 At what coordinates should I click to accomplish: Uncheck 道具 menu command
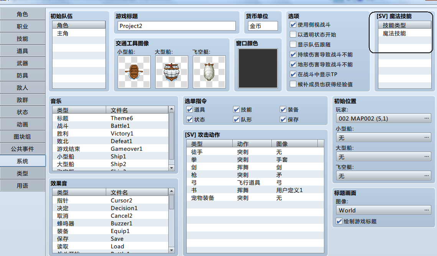click(189, 109)
